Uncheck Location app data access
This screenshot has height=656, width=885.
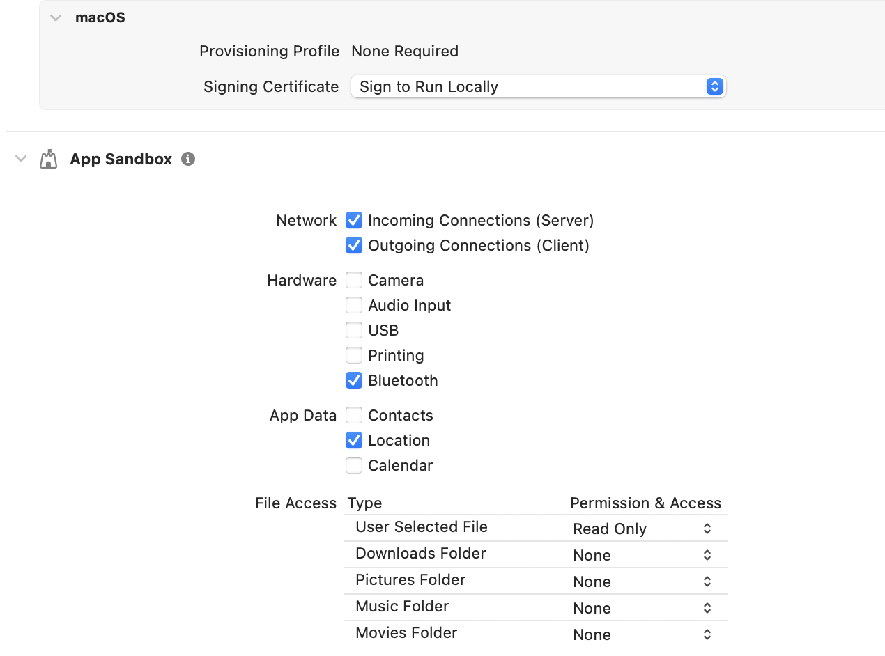point(354,440)
